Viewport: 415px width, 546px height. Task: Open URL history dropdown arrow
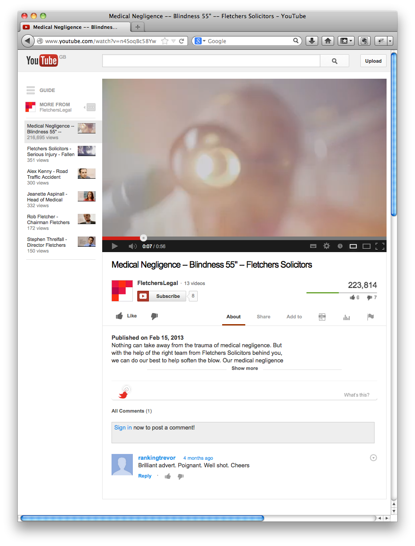click(174, 41)
